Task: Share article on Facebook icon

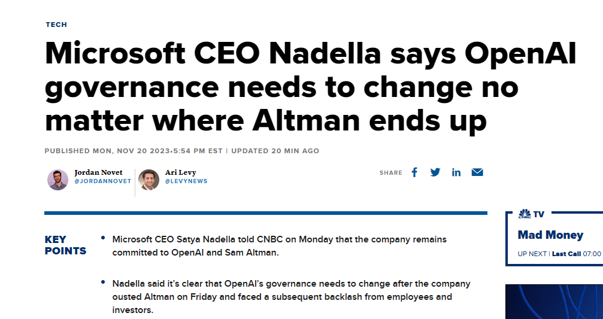Action: coord(414,172)
